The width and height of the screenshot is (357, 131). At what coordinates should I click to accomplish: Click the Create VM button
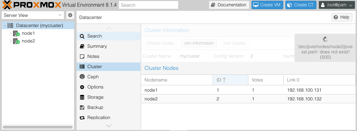pyautogui.click(x=267, y=5)
